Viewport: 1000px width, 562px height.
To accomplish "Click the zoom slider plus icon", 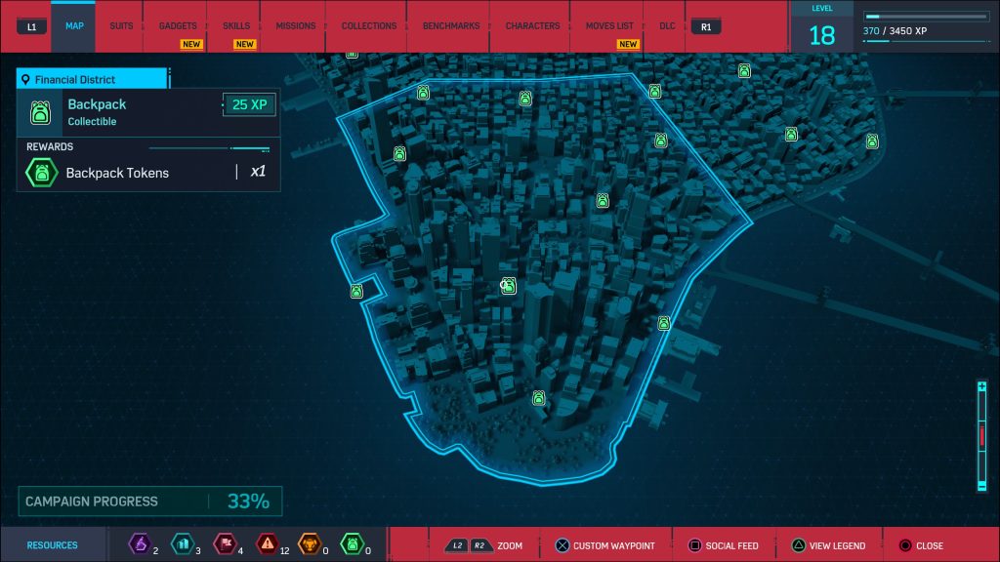I will tap(982, 386).
